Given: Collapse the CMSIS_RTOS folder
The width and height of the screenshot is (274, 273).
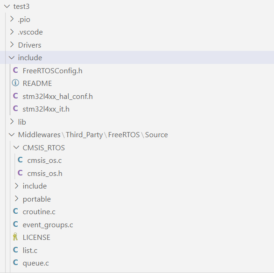Looking at the screenshot, I should [16, 147].
